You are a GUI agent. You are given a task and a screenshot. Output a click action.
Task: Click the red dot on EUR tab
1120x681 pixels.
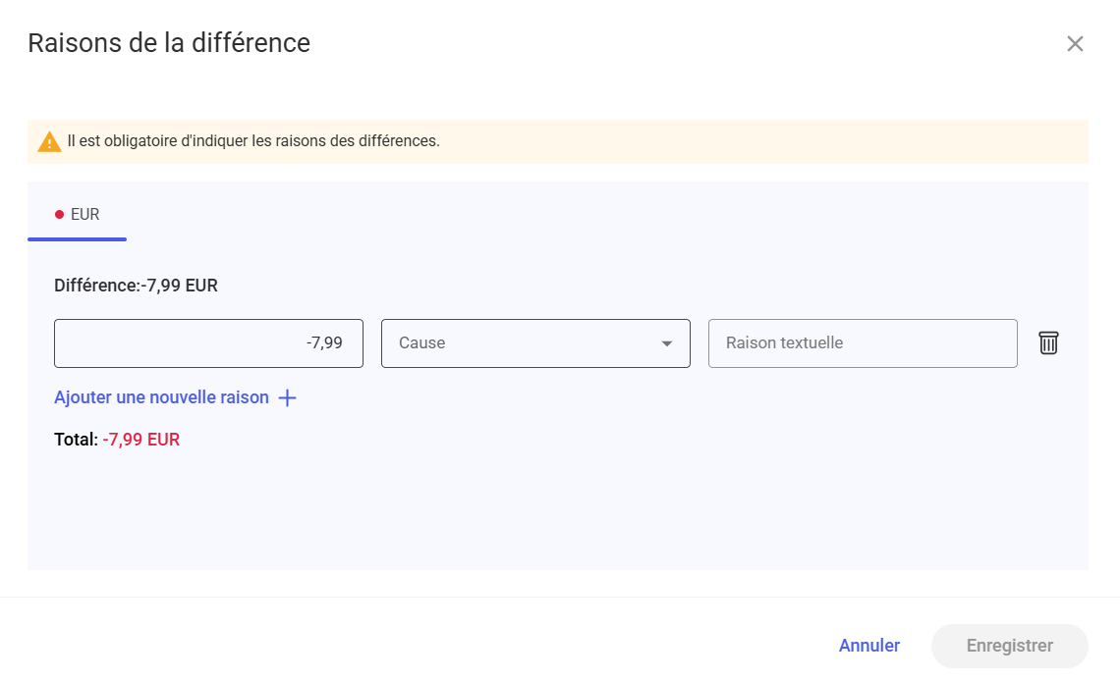pyautogui.click(x=60, y=215)
